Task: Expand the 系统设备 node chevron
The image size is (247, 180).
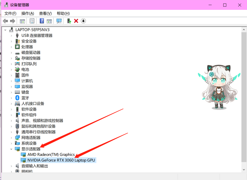Action: [11, 143]
